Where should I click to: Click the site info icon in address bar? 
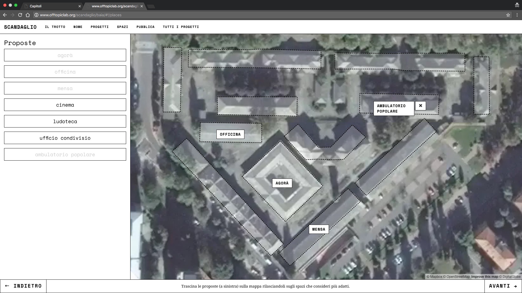click(36, 15)
